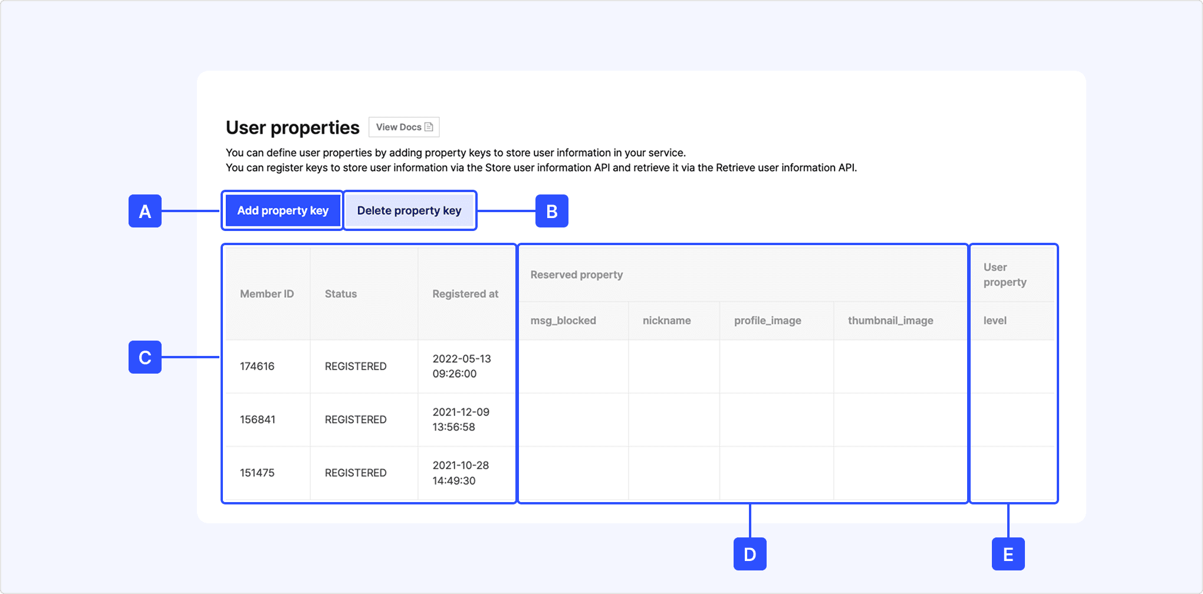Open the View Docs link
Screen dimensions: 1203x594
coord(403,127)
